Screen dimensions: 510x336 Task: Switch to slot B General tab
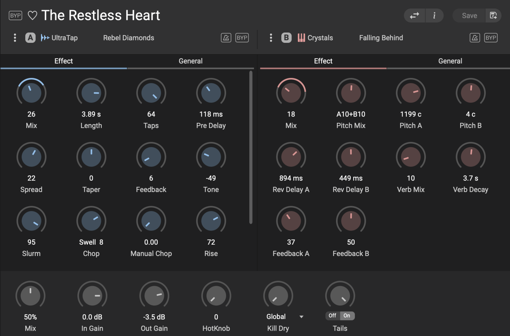point(450,61)
